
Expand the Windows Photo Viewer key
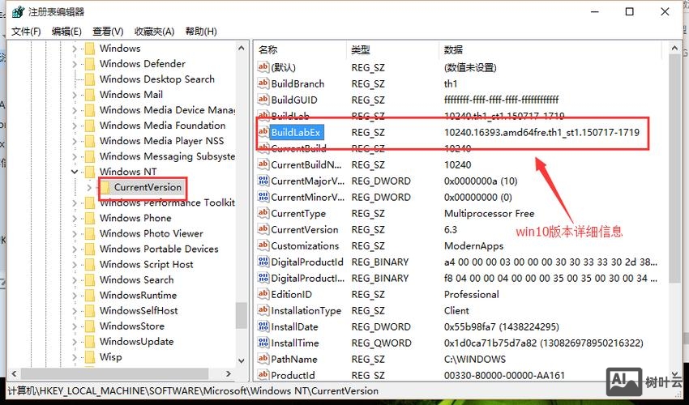pos(75,234)
